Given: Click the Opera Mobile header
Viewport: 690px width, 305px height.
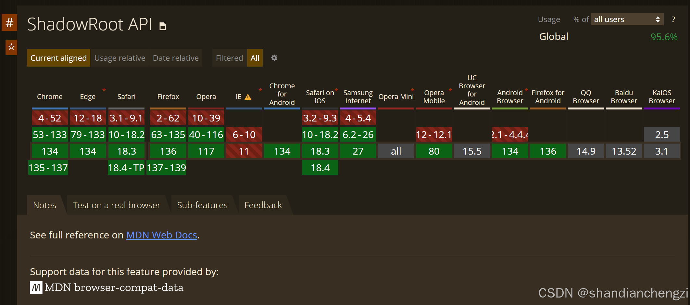Looking at the screenshot, I should click(434, 96).
